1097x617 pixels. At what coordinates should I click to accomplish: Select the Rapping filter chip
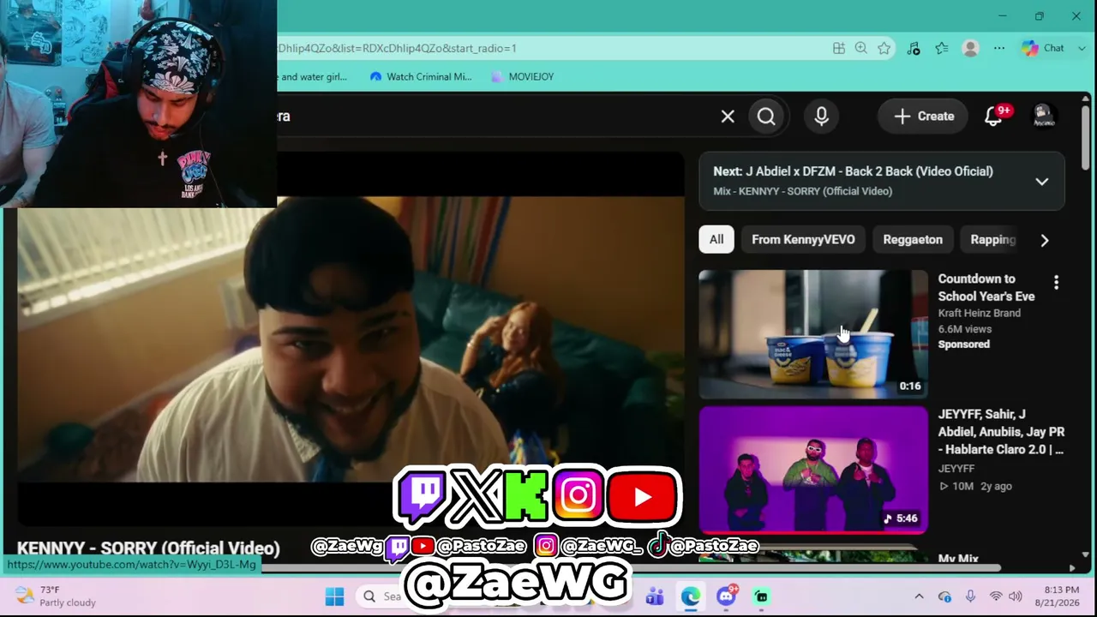[x=992, y=239]
